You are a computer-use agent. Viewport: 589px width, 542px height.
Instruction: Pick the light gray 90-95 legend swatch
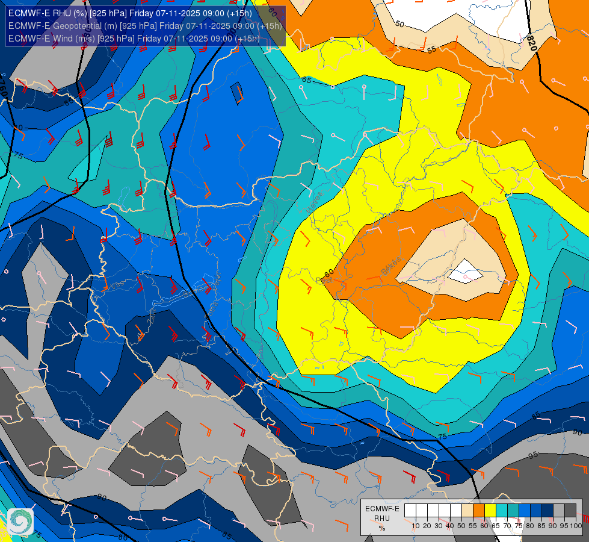[559, 511]
